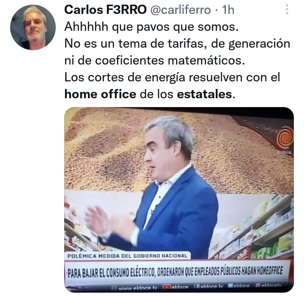
Task: Click the Carlos F3RRO display name
Action: [x=106, y=10]
